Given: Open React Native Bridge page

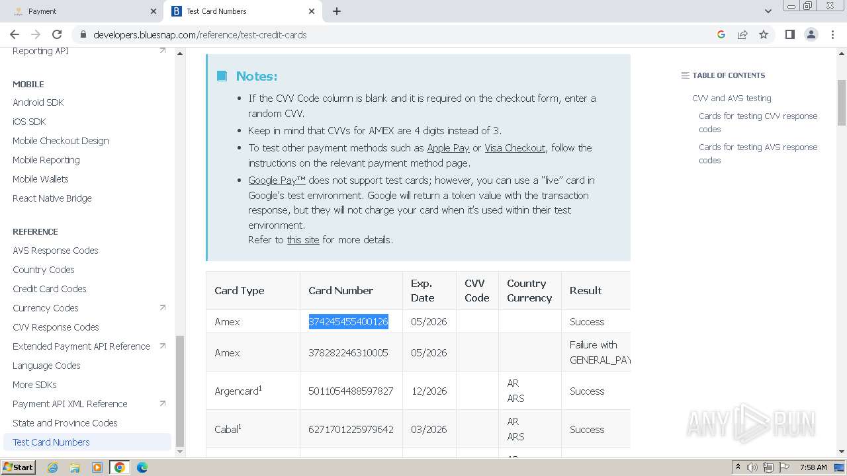Looking at the screenshot, I should (52, 198).
